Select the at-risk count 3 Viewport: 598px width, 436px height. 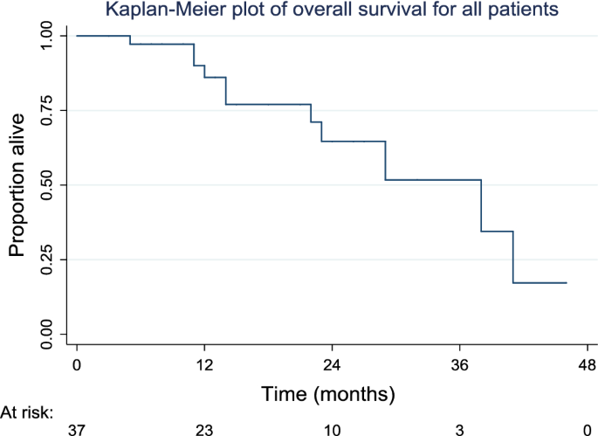pyautogui.click(x=459, y=427)
